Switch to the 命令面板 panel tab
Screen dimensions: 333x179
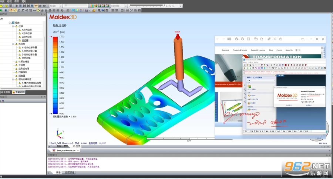[x=5, y=92]
